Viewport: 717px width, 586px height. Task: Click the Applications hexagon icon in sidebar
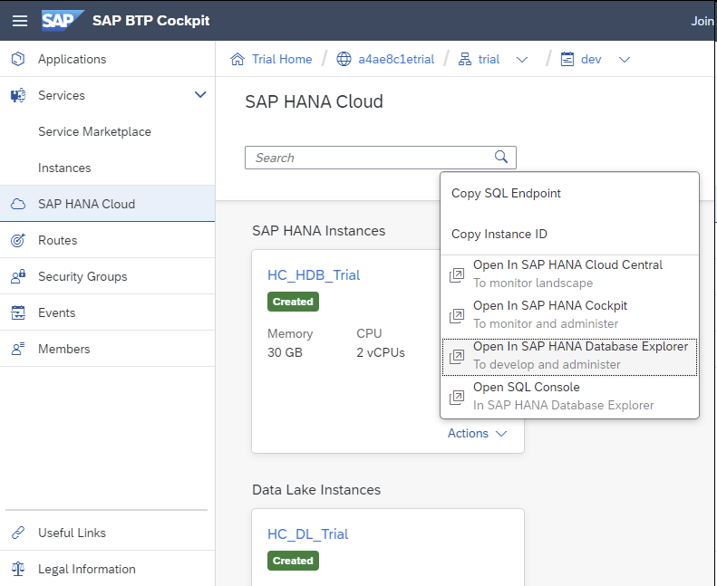tap(18, 59)
